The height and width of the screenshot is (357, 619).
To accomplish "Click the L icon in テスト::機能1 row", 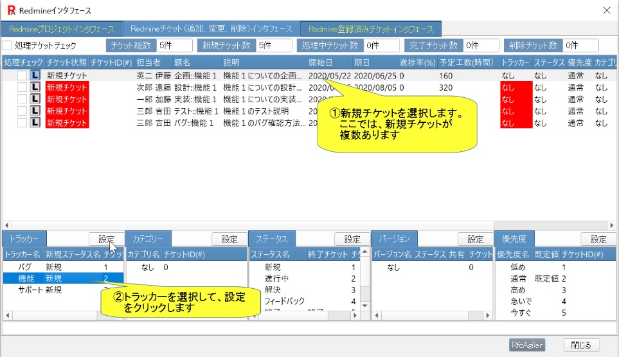I will coord(35,111).
